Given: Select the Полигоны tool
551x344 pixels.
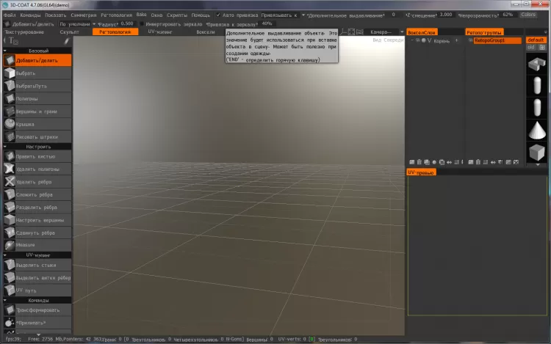Looking at the screenshot, I should [37, 98].
